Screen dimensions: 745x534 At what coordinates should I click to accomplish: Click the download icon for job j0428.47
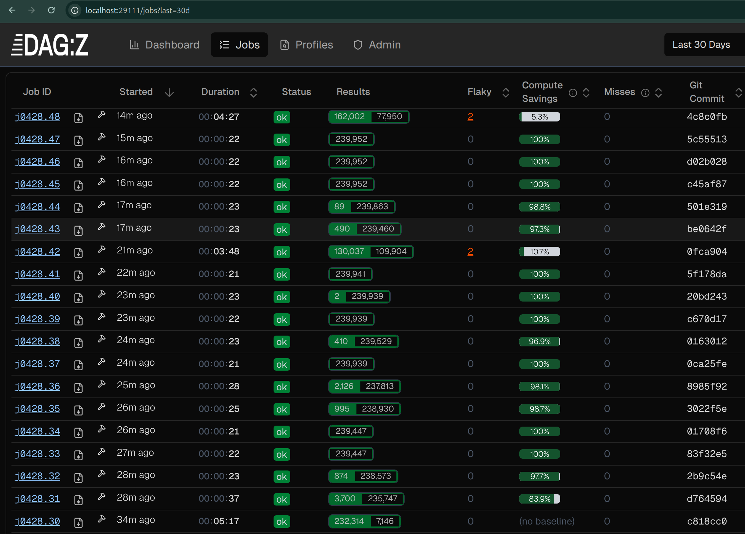(78, 140)
